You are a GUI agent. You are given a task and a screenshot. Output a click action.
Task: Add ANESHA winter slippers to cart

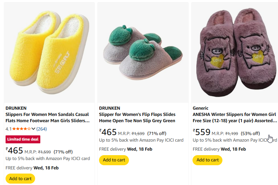click(207, 160)
